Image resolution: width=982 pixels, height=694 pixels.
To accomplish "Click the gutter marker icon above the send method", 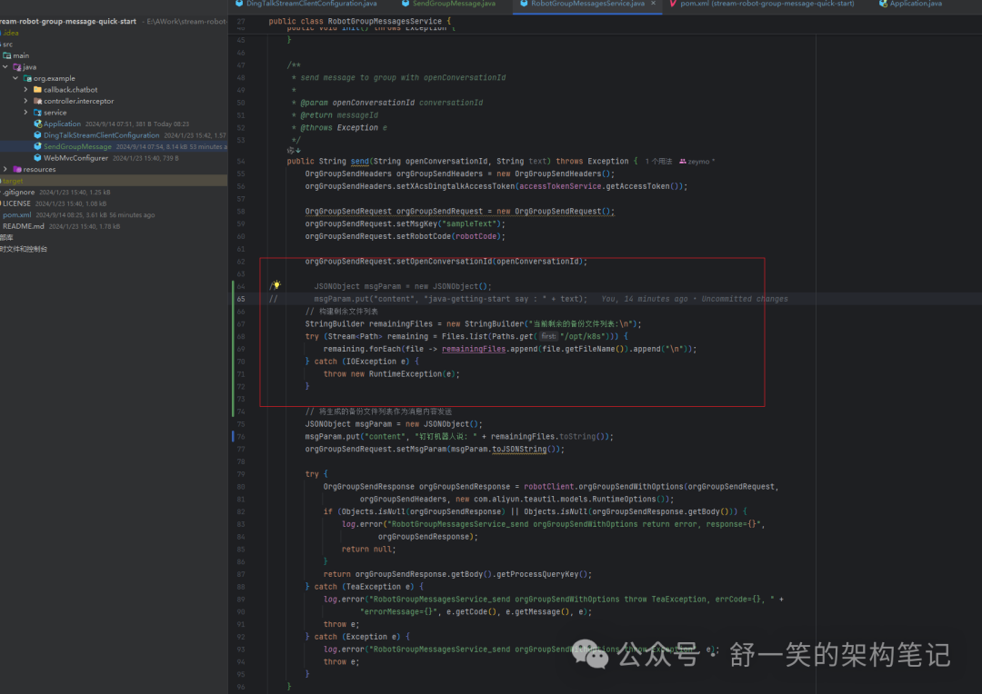I will pyautogui.click(x=294, y=150).
